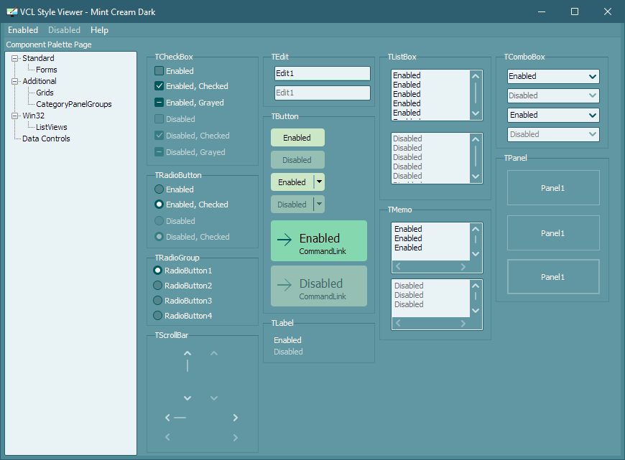Viewport: 625px width, 460px height.
Task: Click bright left arrow of horizontal TScrollBar
Action: (167, 418)
